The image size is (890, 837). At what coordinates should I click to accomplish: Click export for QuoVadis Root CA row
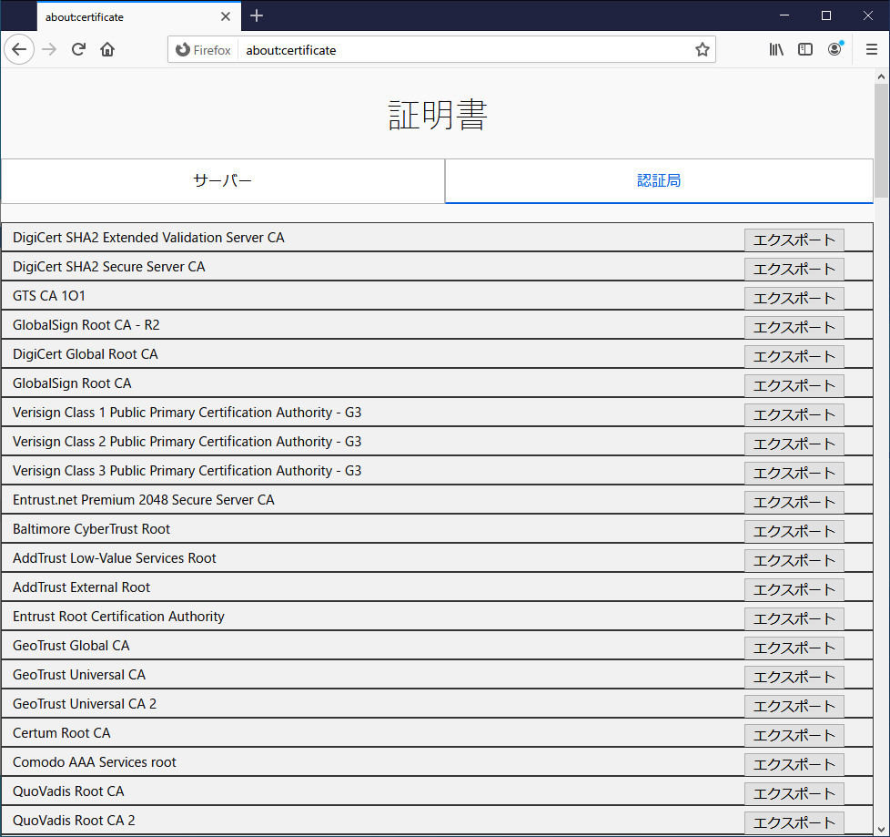tap(794, 794)
